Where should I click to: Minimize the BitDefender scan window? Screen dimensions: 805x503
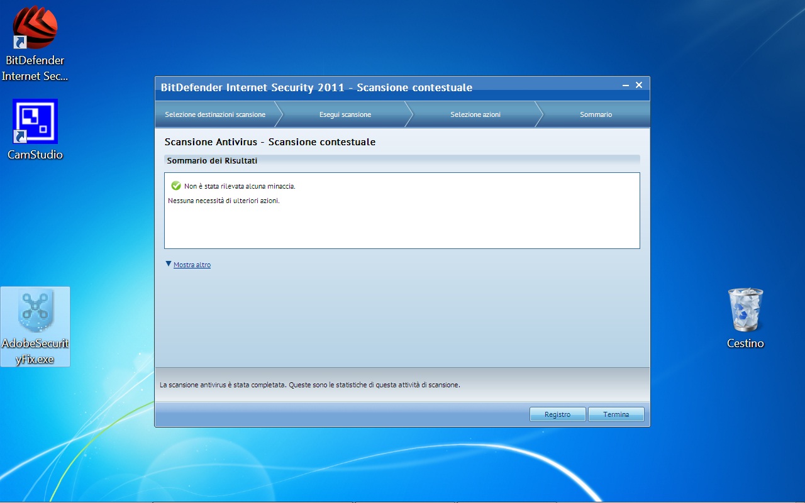tap(626, 86)
